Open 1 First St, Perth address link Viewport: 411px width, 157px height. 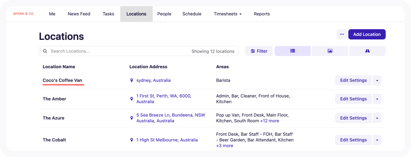(164, 99)
